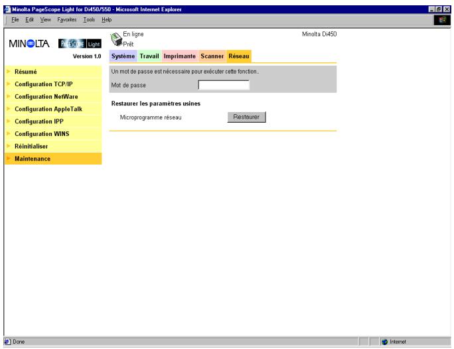Screen dimensions: 454x349
Task: Click the page icon beside Done
Action: point(7,342)
